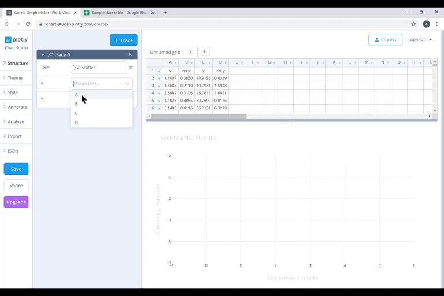
Task: Click the purple Upgrade button
Action: click(16, 202)
